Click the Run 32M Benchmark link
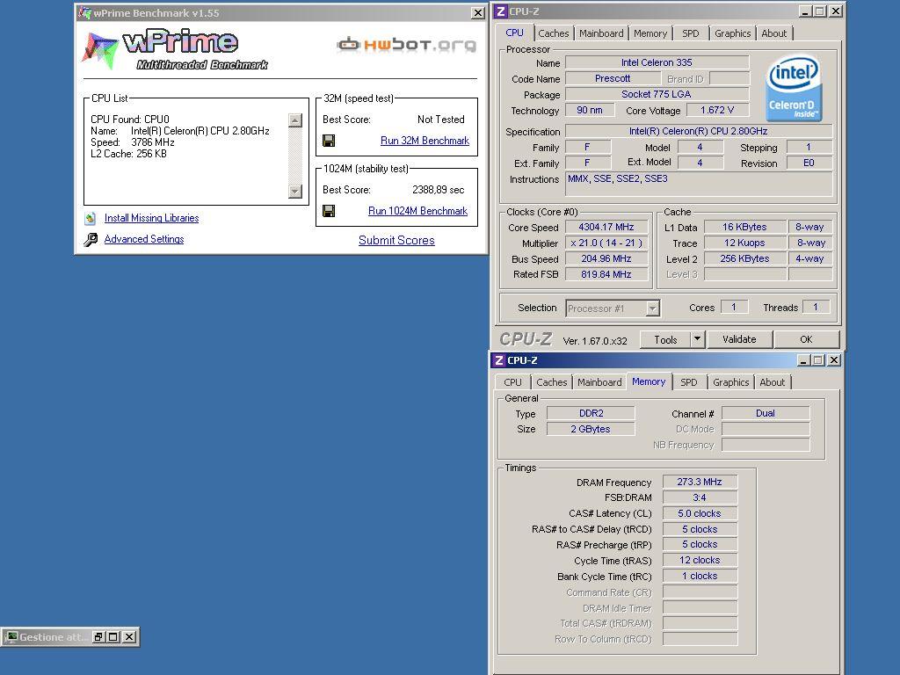 425,141
